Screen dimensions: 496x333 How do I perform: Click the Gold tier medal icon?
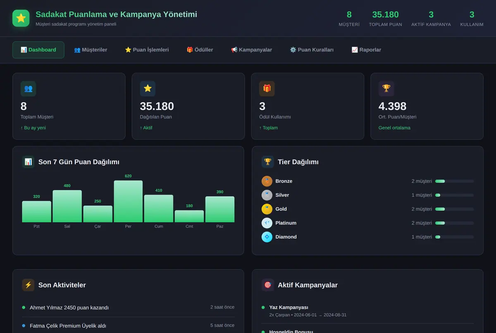point(267,209)
